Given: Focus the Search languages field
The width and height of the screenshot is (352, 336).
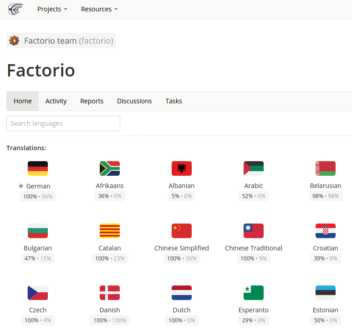Looking at the screenshot, I should pos(63,123).
